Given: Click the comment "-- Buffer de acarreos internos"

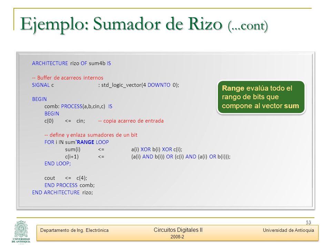Looking at the screenshot, I should click(68, 77).
